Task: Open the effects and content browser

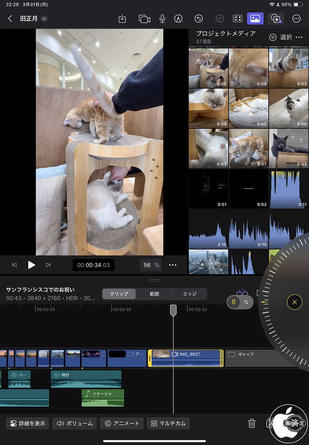Action: tap(276, 19)
